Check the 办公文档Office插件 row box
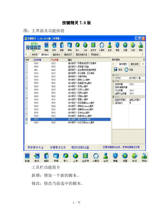This screenshot has height=217, width=153. [x=27, y=123]
